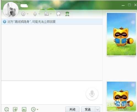Screen dimensions: 137x112
Task: Send a file using the folder icon
Action: click(47, 14)
